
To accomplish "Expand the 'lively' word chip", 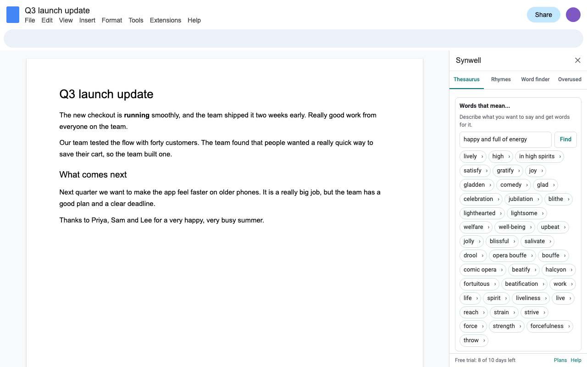I will [473, 156].
